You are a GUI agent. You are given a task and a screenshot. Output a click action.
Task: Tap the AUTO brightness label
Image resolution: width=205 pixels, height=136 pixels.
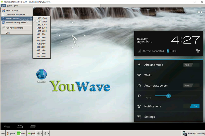coord(148,98)
